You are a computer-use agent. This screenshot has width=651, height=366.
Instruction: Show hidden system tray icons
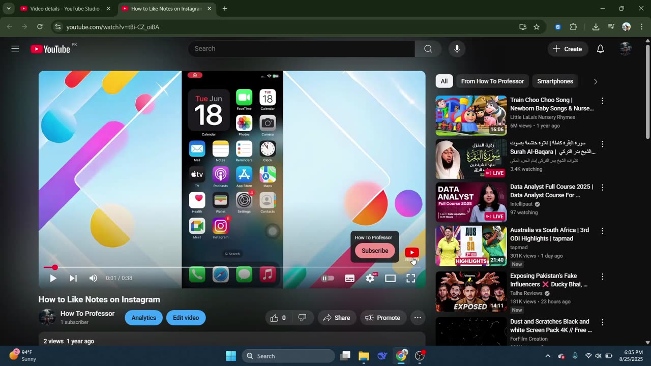click(x=548, y=356)
